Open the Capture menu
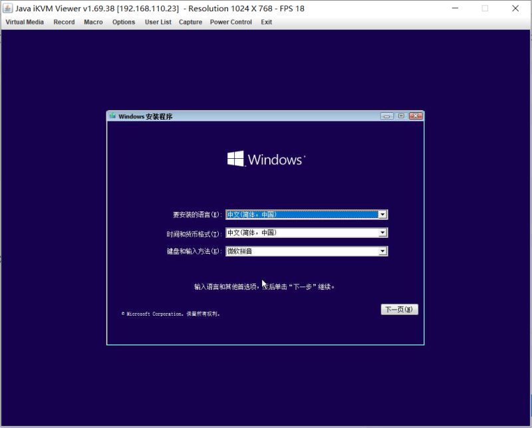Screen dimensions: 532x428 point(190,22)
